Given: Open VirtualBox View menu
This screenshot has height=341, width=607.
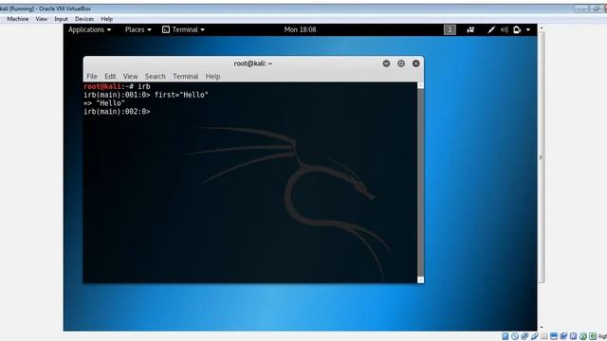Looking at the screenshot, I should point(42,19).
